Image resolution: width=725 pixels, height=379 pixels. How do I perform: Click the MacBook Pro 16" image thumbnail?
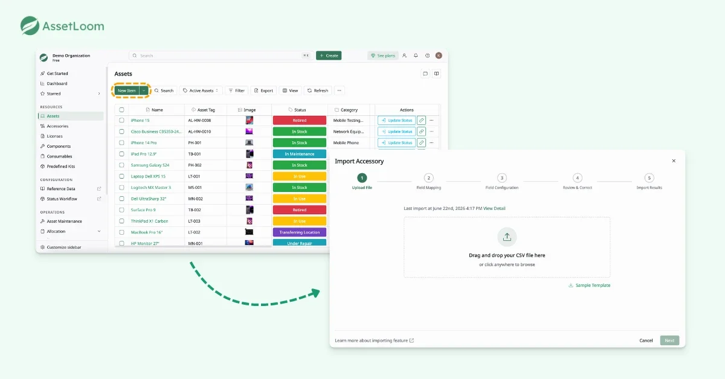click(x=249, y=232)
